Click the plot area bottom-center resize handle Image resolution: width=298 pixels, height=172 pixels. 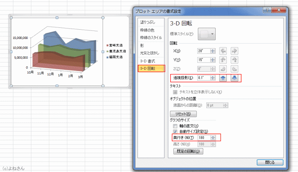pyautogui.click(x=57, y=86)
